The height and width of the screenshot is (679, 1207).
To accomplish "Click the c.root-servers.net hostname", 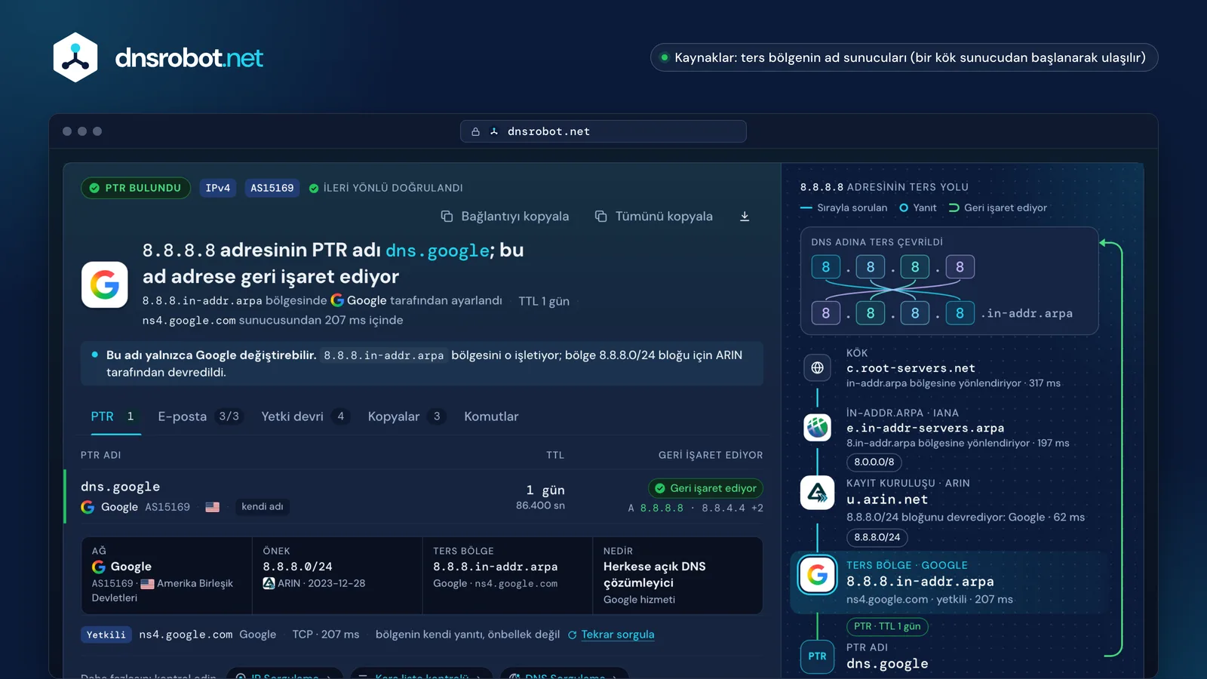I will click(x=911, y=368).
